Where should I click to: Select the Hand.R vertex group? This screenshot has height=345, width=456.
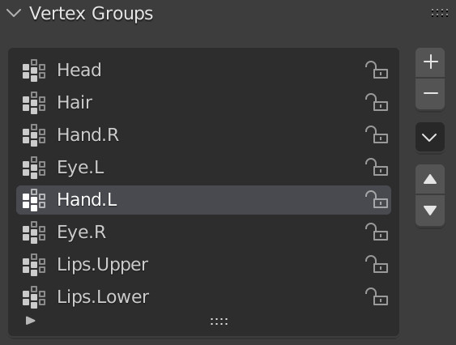[203, 135]
